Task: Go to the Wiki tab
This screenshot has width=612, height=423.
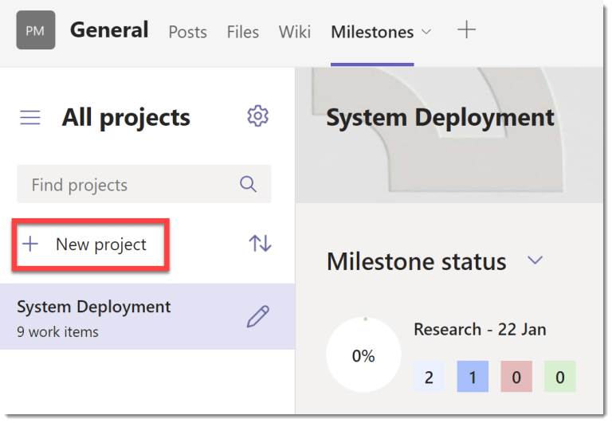Action: tap(295, 32)
